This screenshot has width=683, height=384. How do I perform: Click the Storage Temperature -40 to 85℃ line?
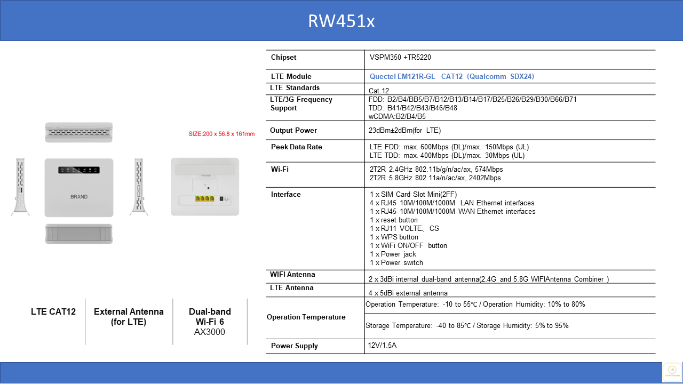click(x=467, y=325)
